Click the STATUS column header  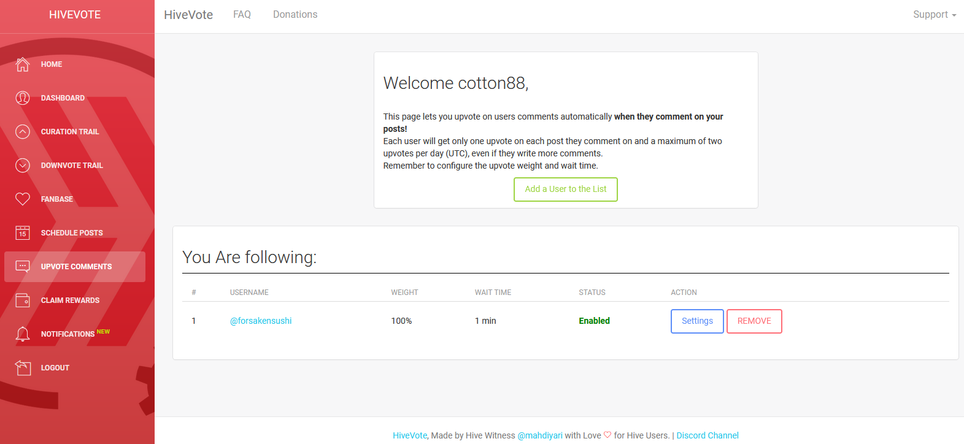click(592, 293)
